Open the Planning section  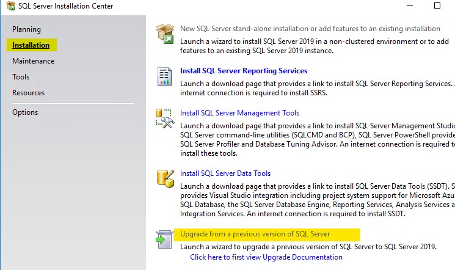[x=26, y=29]
